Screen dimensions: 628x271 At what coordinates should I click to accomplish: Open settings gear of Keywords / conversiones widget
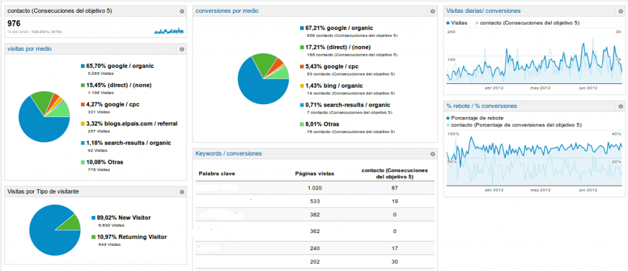pyautogui.click(x=432, y=154)
